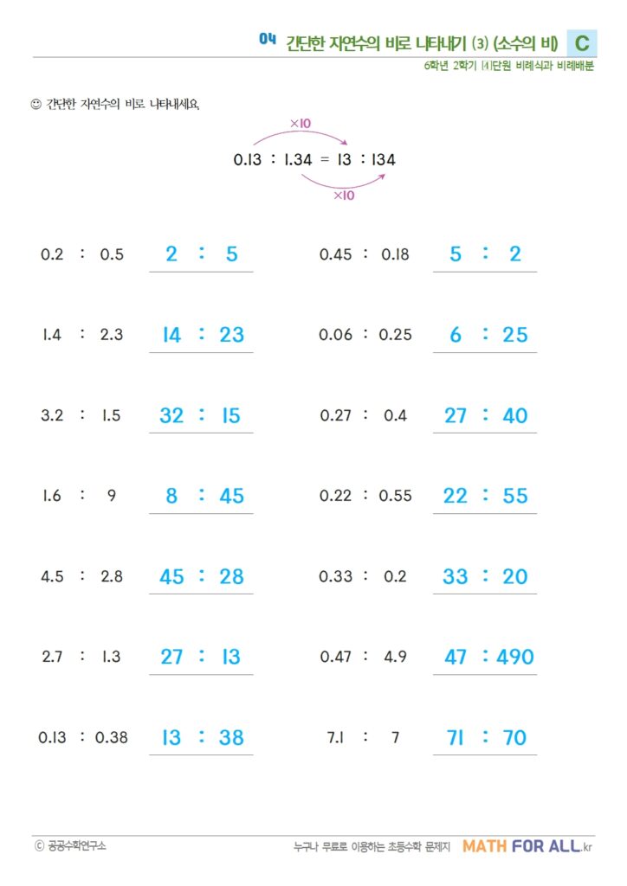The width and height of the screenshot is (627, 886).
Task: Select the answer 47 : 490
Action: coord(488,657)
